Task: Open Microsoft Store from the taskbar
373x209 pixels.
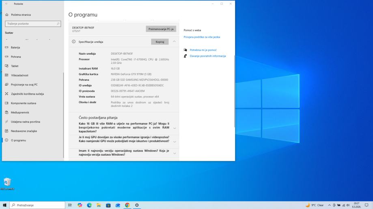Action: (x=108, y=205)
